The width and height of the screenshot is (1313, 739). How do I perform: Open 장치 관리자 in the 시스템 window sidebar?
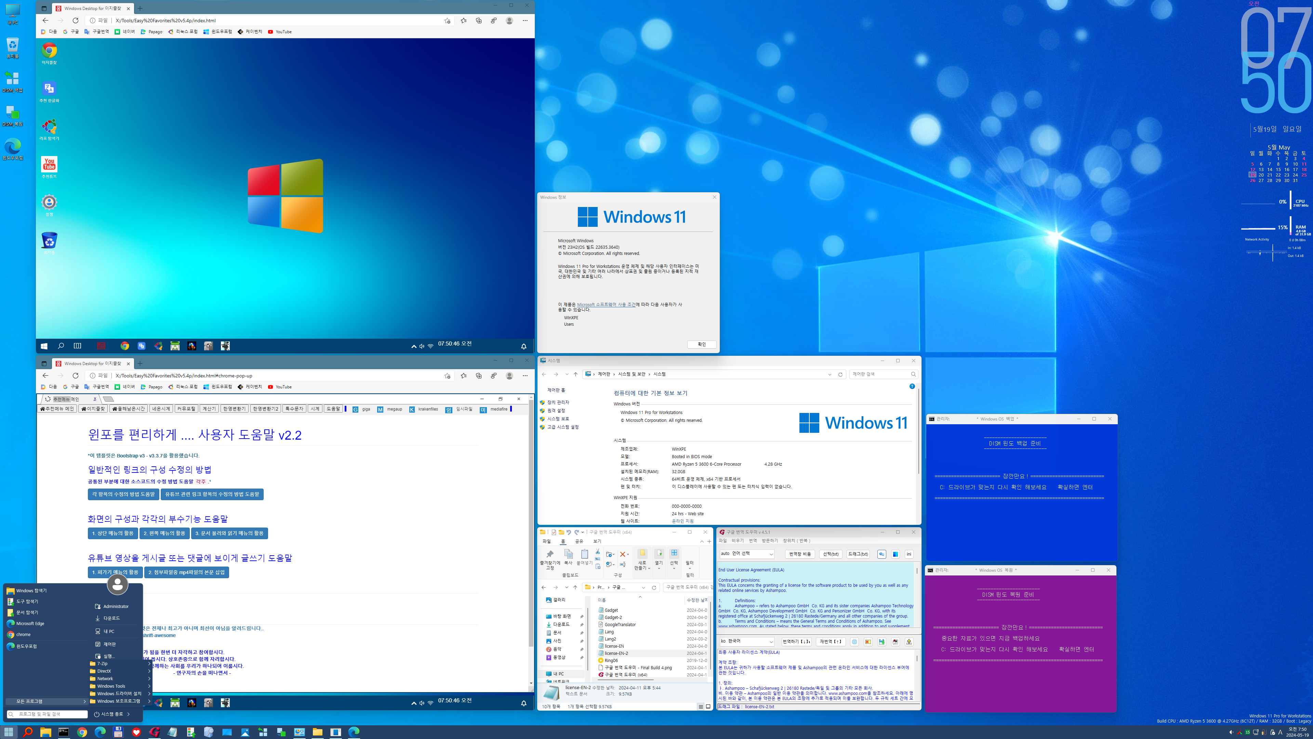558,402
